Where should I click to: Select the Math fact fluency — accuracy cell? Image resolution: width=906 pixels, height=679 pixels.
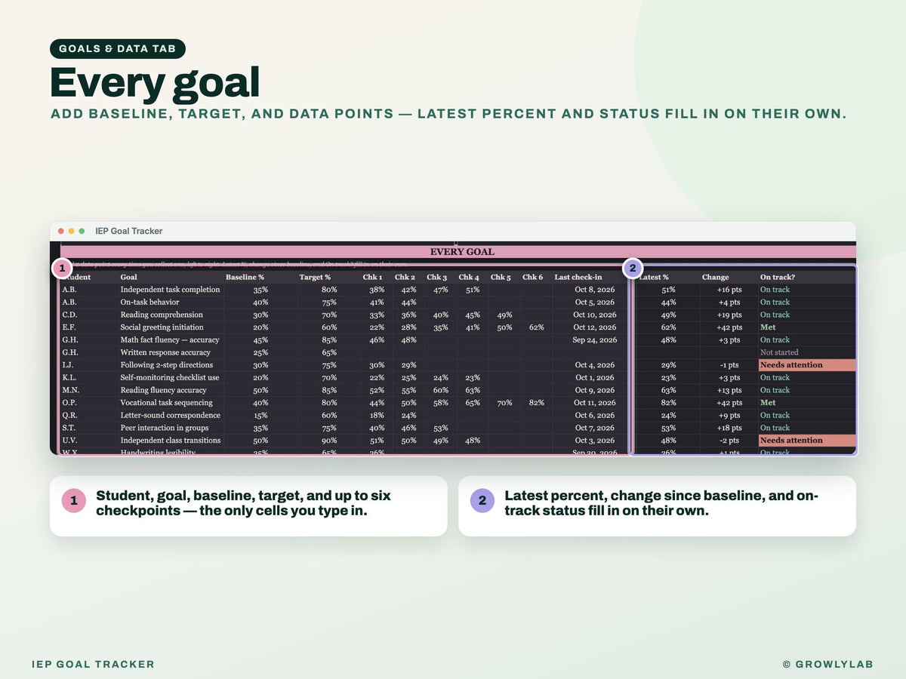pyautogui.click(x=170, y=339)
